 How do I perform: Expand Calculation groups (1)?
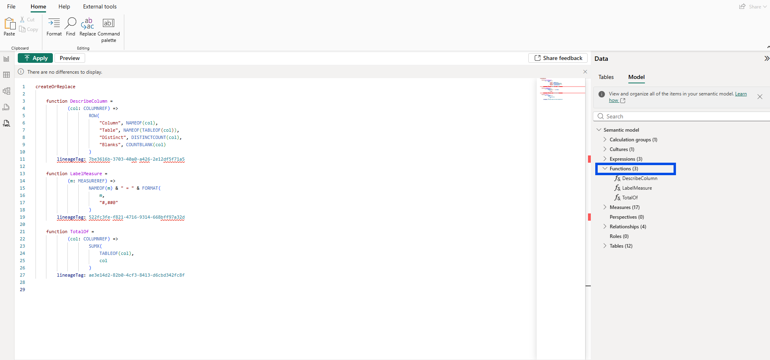pos(605,139)
